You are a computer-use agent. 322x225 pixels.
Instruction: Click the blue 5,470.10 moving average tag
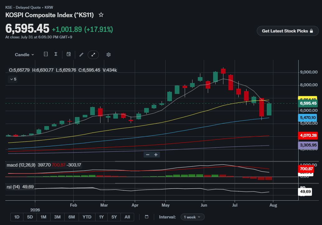(x=308, y=118)
